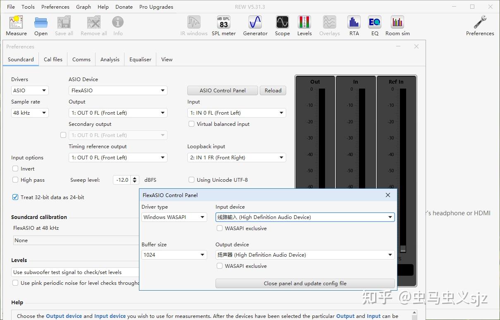The width and height of the screenshot is (500, 320).
Task: Enable the Invert input option
Action: pyautogui.click(x=15, y=169)
